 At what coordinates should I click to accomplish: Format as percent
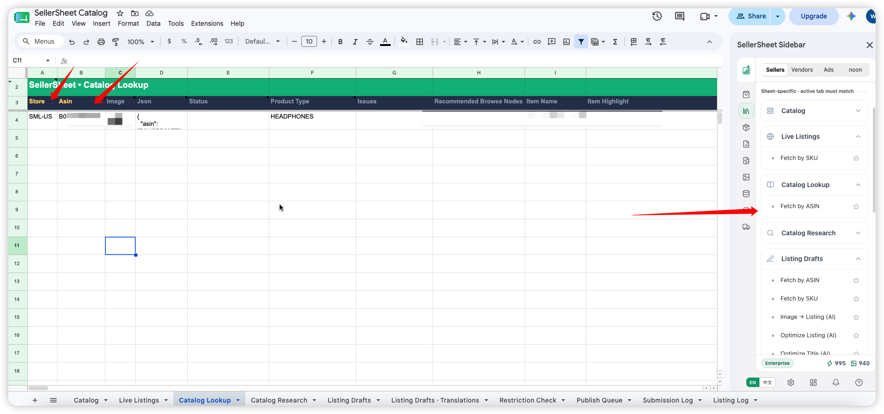184,41
